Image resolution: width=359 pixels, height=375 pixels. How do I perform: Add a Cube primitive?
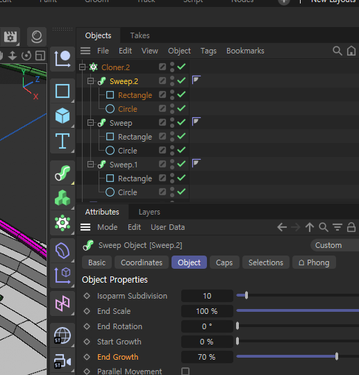click(62, 116)
